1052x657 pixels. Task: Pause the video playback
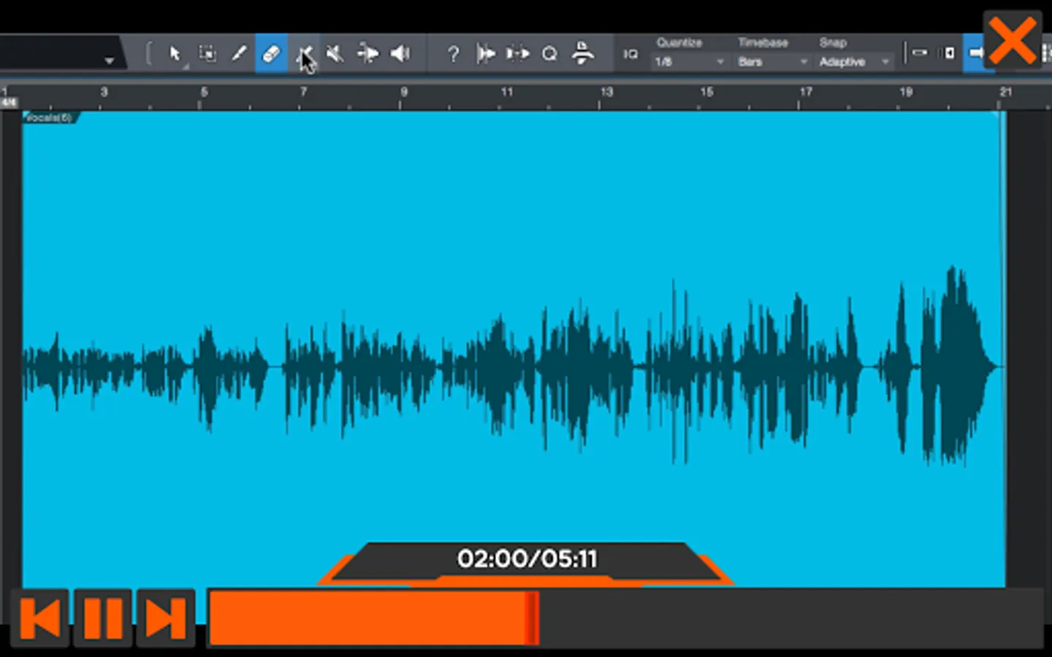[103, 618]
